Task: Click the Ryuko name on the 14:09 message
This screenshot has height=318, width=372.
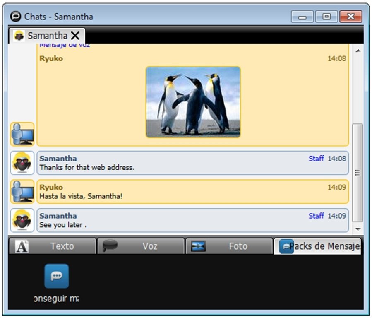Action: tap(51, 187)
